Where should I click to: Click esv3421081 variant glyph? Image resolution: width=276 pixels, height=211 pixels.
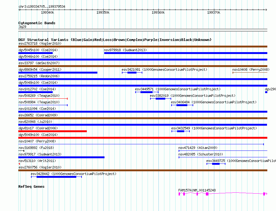click(132, 73)
